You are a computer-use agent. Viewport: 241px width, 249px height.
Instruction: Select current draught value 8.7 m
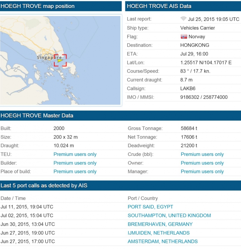click(186, 80)
